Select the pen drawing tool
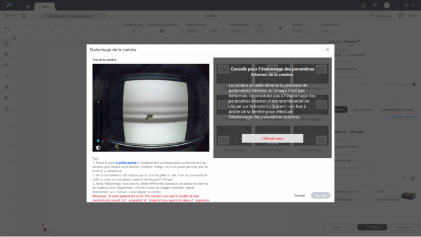Image resolution: width=421 pixels, height=237 pixels. tap(6, 87)
